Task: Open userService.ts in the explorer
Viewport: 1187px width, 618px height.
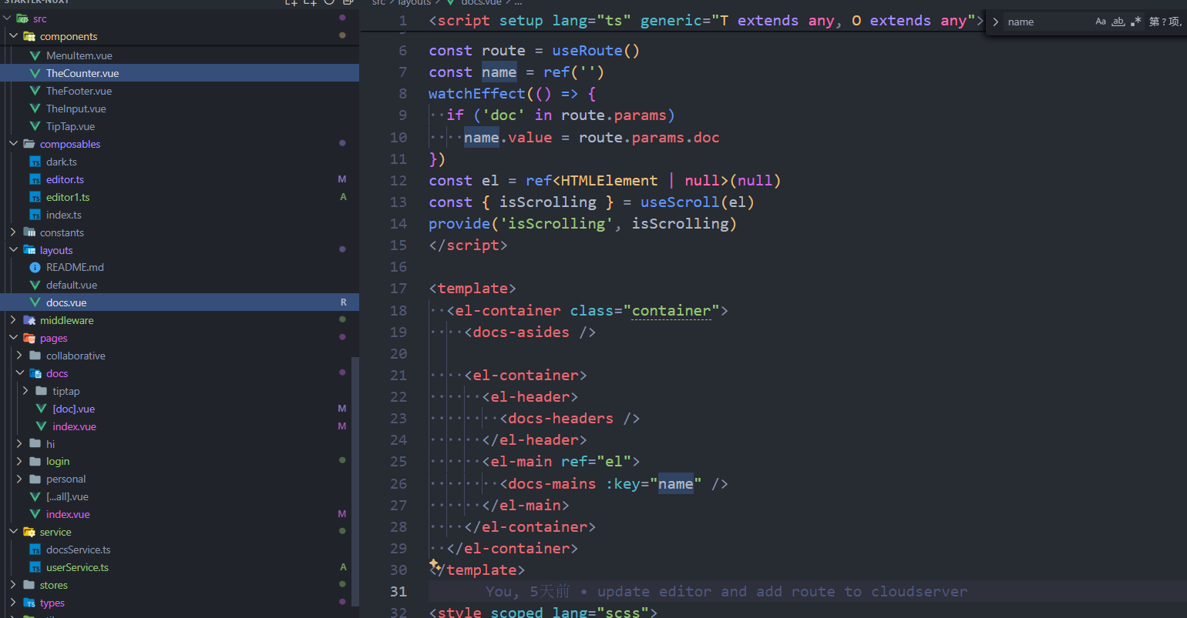Action: point(77,567)
